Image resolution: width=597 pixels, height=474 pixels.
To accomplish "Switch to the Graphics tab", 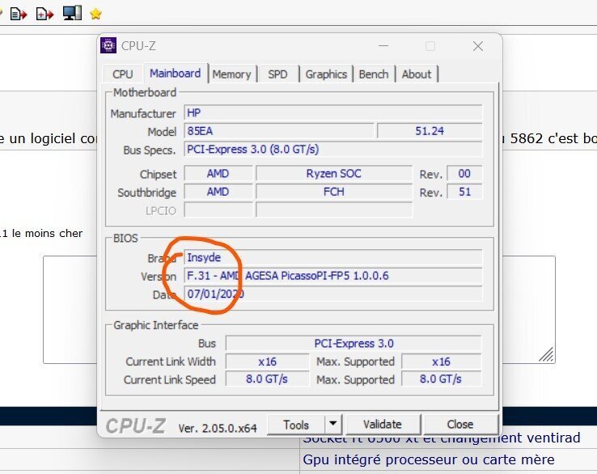I will click(326, 74).
